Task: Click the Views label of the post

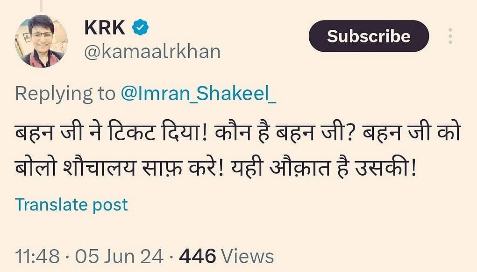Action: tap(247, 256)
